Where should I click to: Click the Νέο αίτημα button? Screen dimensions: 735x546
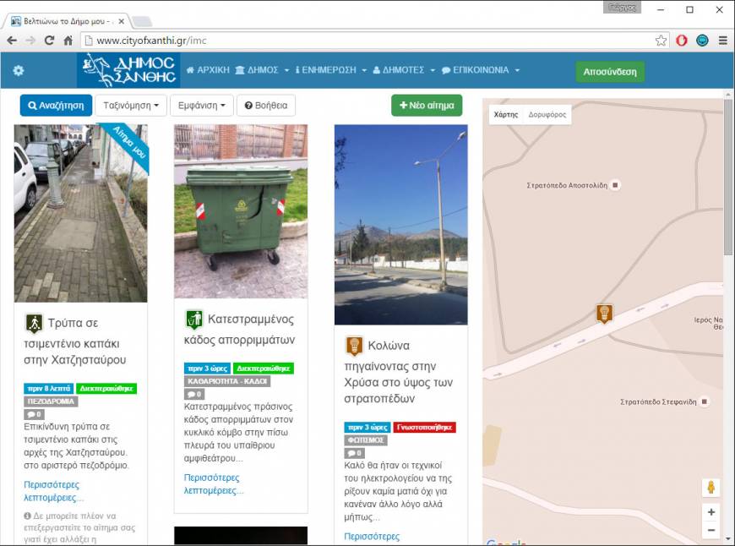pos(427,106)
